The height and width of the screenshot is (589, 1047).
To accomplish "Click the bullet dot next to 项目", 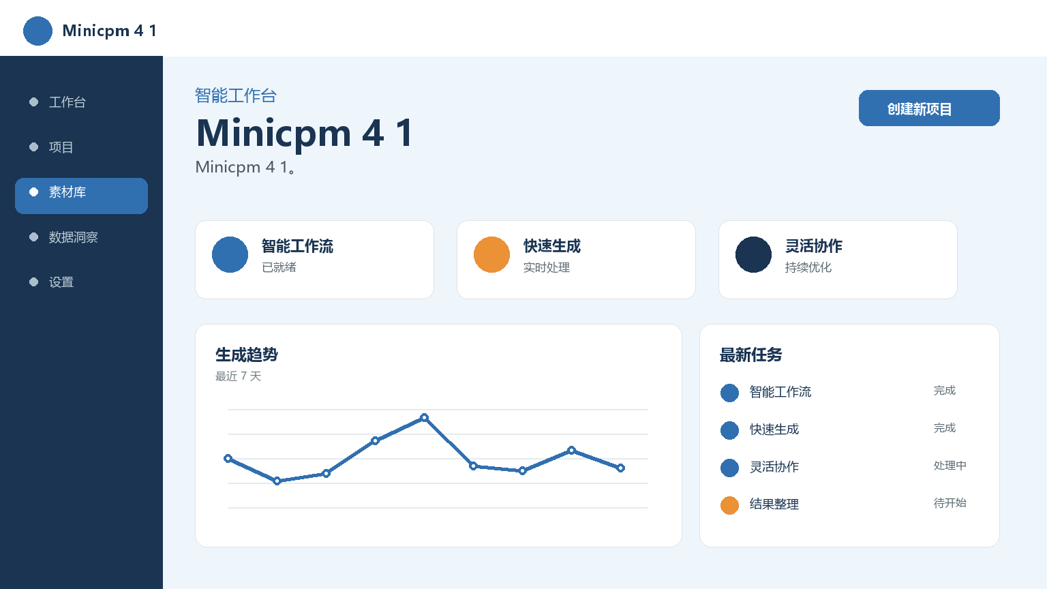I will (x=33, y=147).
